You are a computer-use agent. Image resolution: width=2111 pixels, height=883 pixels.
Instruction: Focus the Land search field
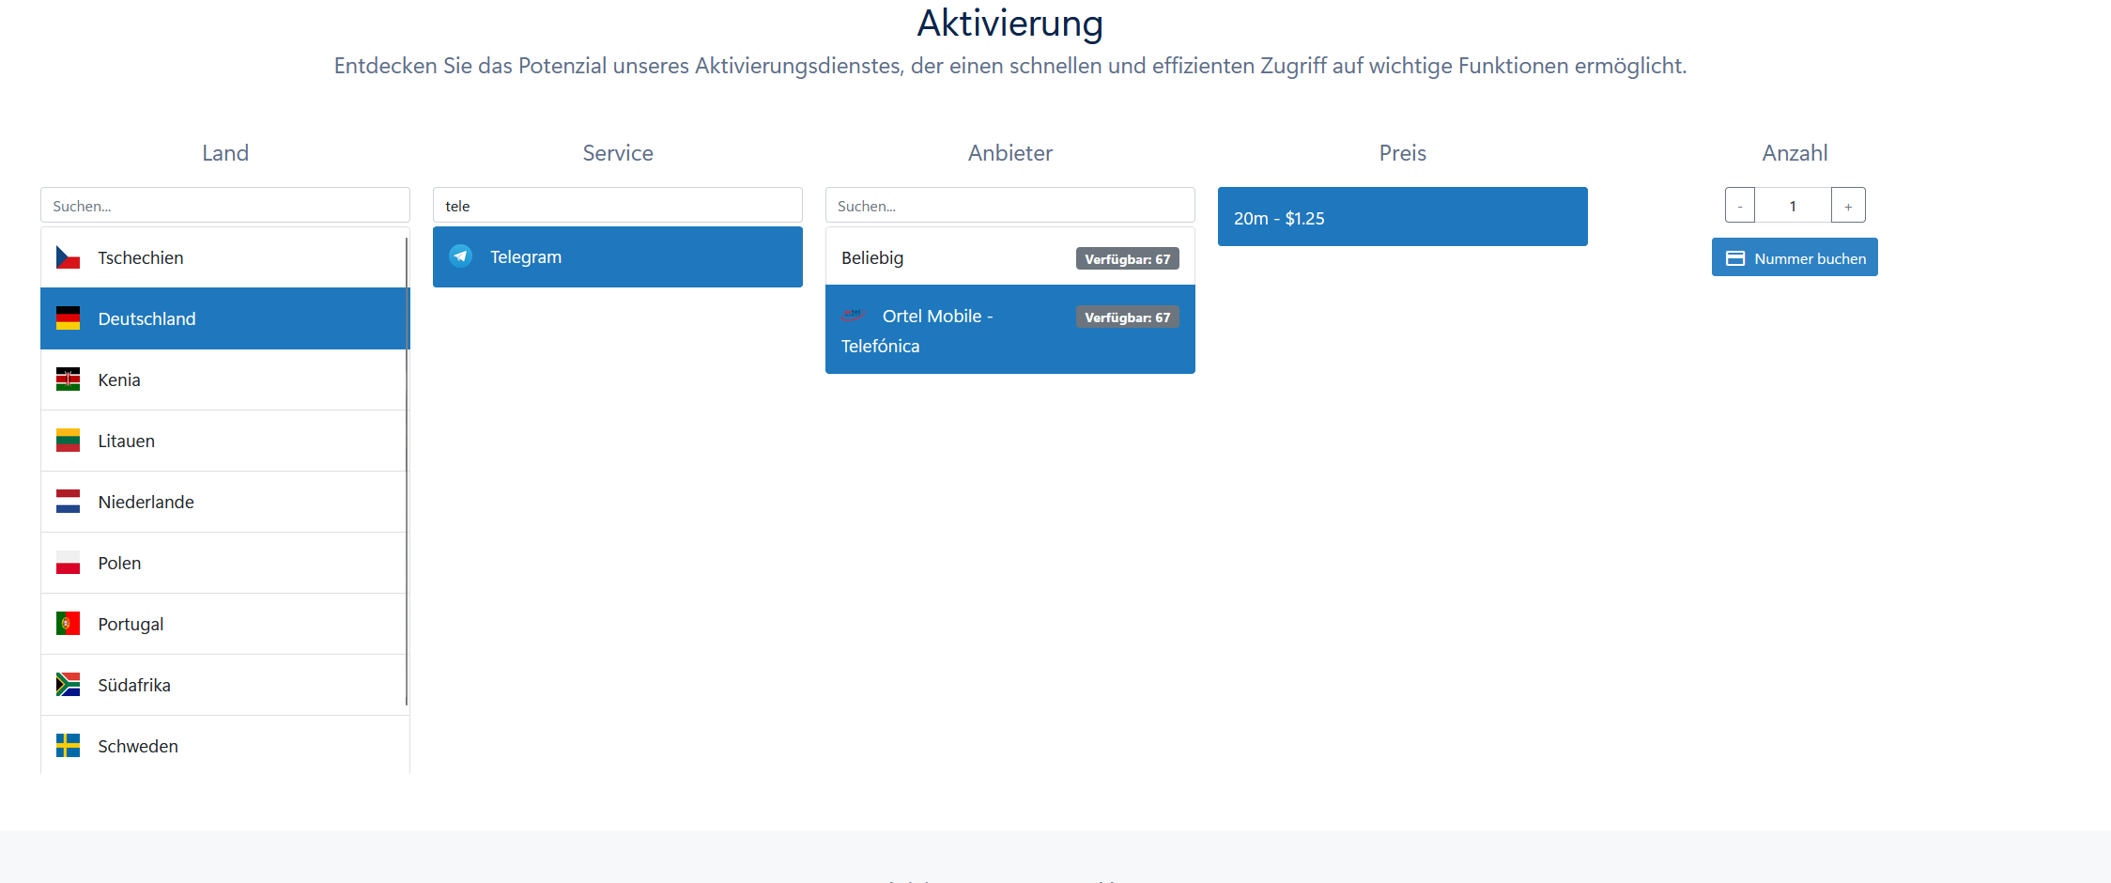pyautogui.click(x=225, y=205)
